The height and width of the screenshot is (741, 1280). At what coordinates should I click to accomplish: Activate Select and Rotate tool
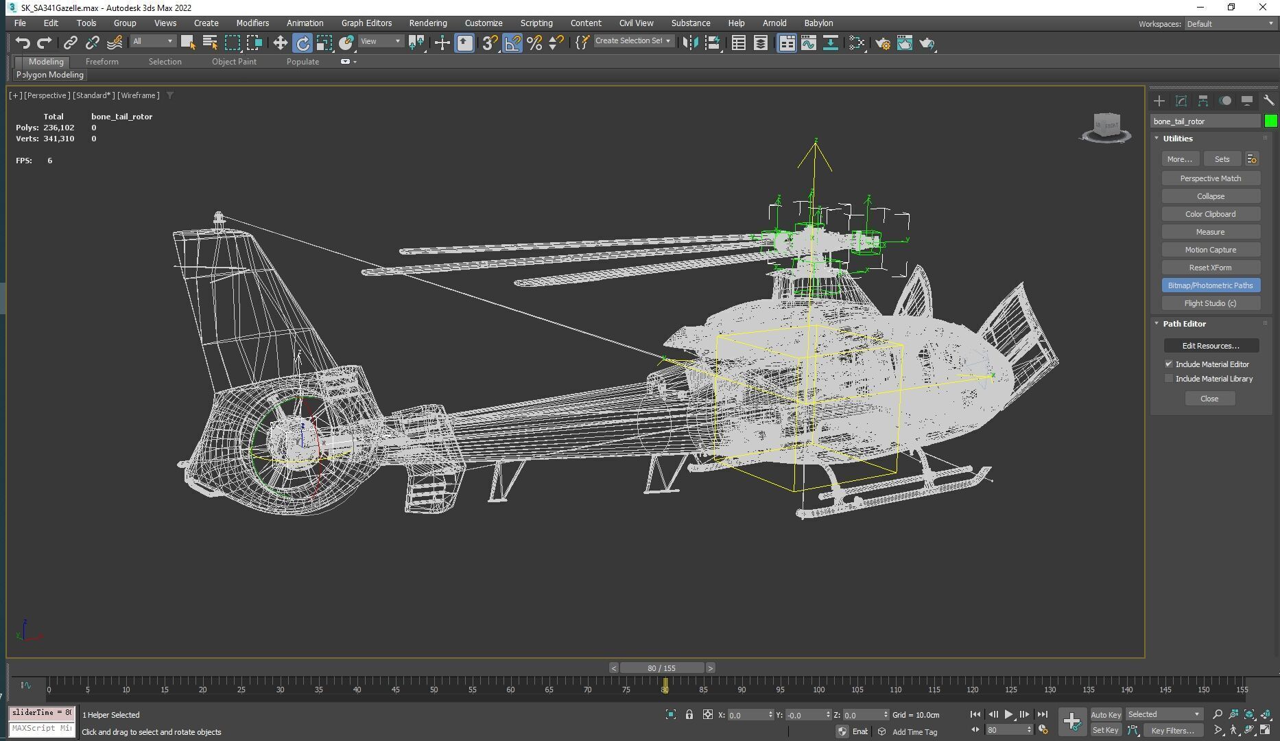tap(303, 43)
